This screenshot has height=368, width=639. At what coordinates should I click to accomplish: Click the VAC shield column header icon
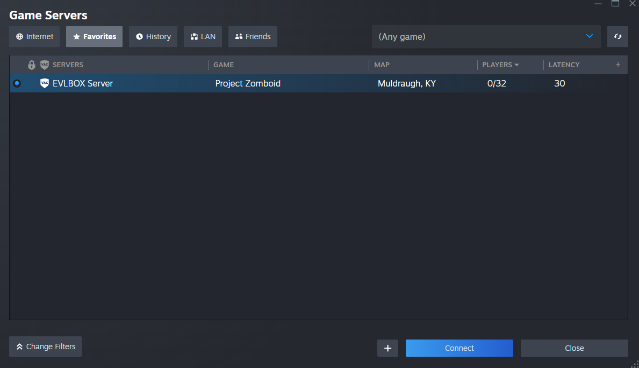point(45,65)
